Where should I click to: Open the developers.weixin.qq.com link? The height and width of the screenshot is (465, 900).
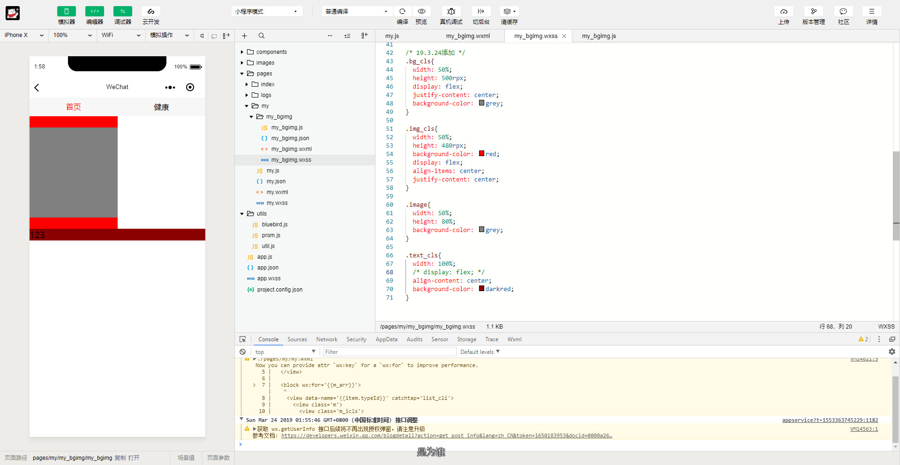(x=447, y=436)
